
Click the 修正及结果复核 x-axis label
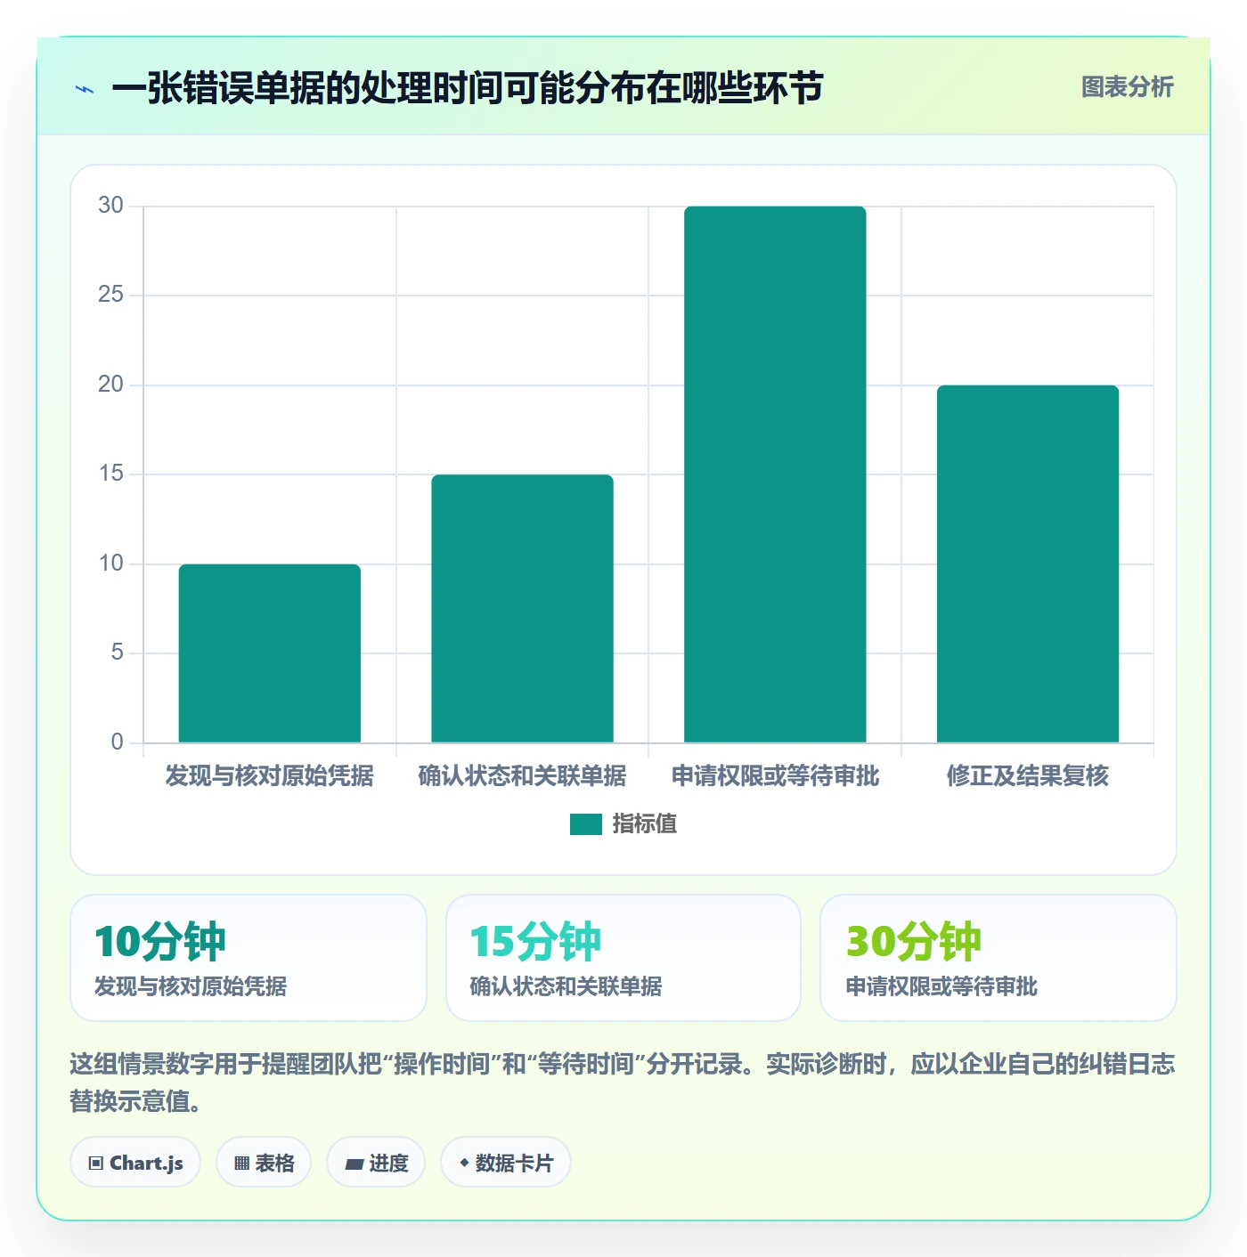pos(1028,775)
